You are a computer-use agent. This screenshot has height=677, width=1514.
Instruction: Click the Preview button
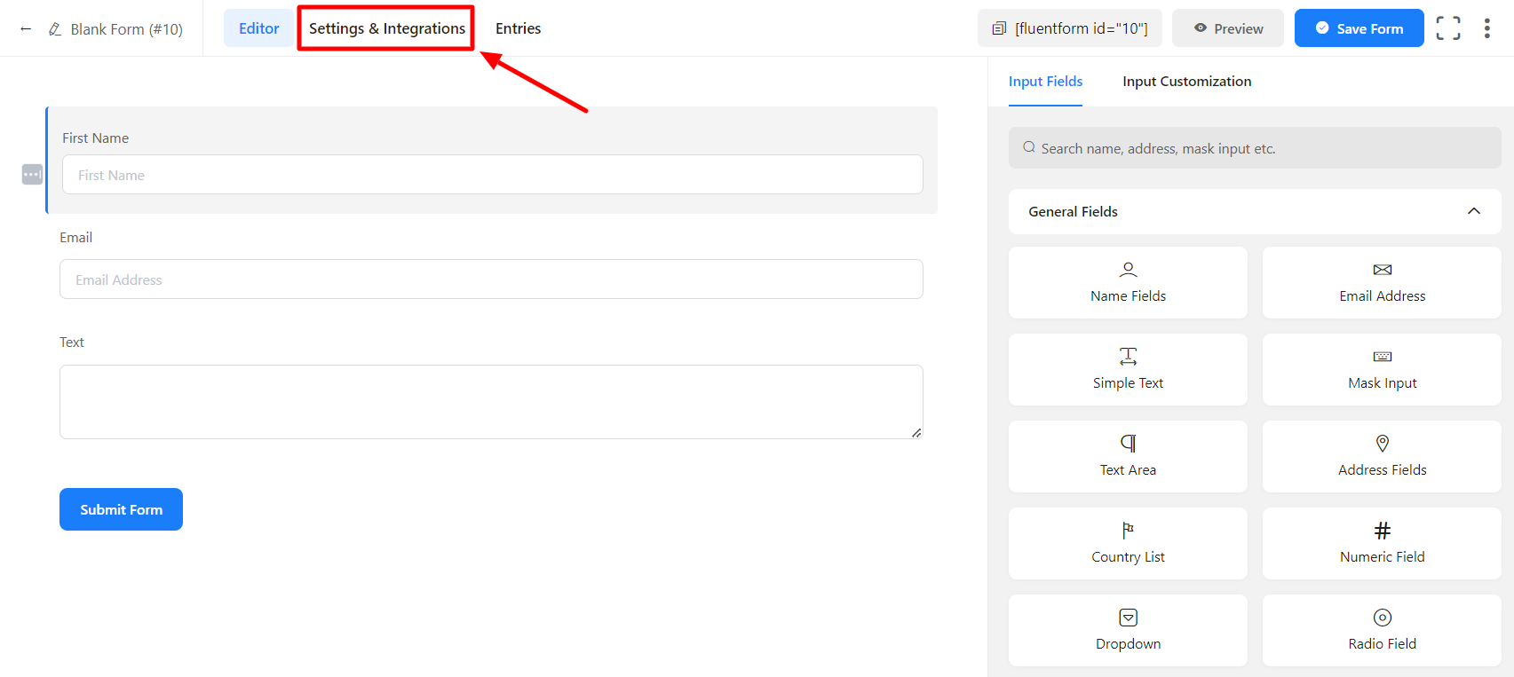pos(1227,28)
